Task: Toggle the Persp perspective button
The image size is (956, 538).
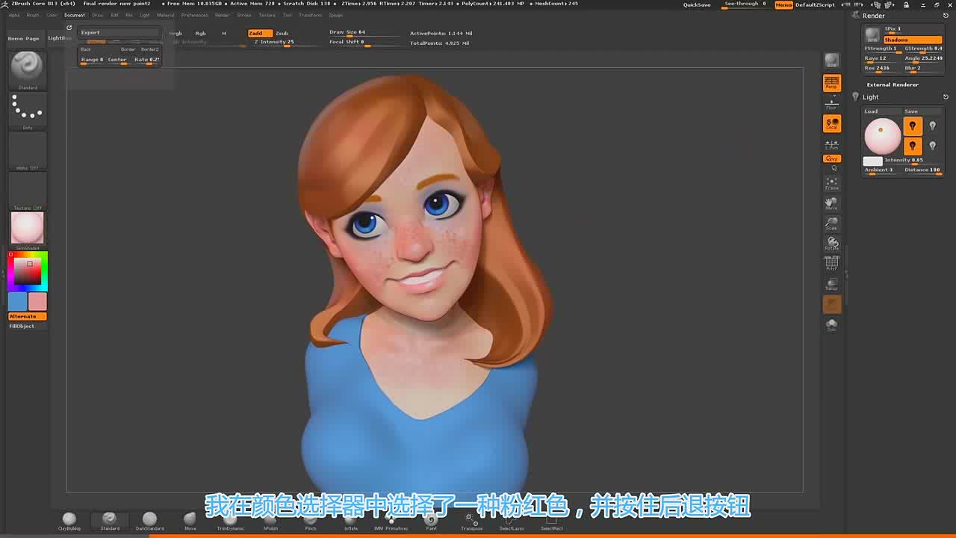Action: pos(831,82)
